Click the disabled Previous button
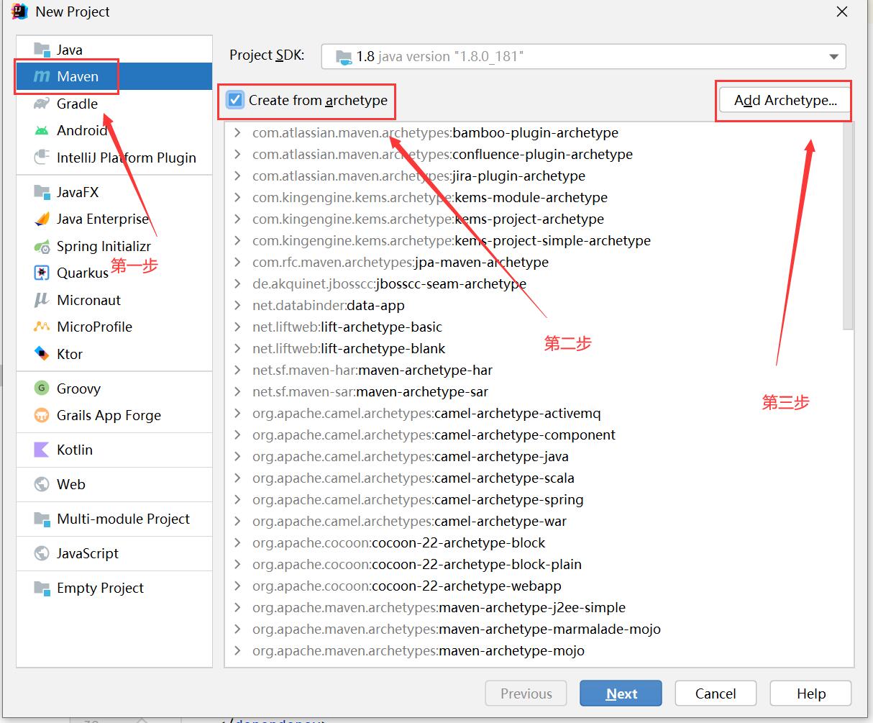This screenshot has height=723, width=873. click(x=526, y=694)
